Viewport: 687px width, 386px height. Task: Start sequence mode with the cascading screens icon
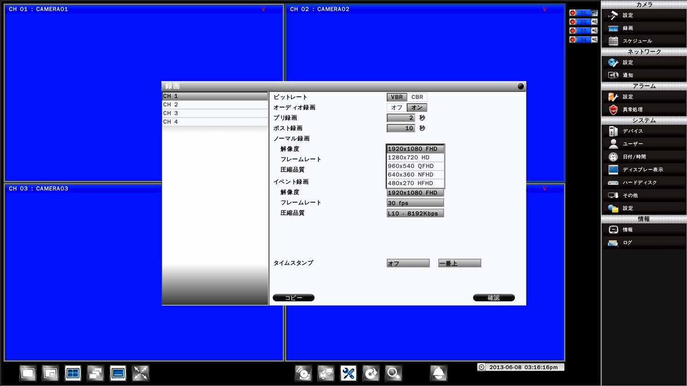pyautogui.click(x=95, y=373)
